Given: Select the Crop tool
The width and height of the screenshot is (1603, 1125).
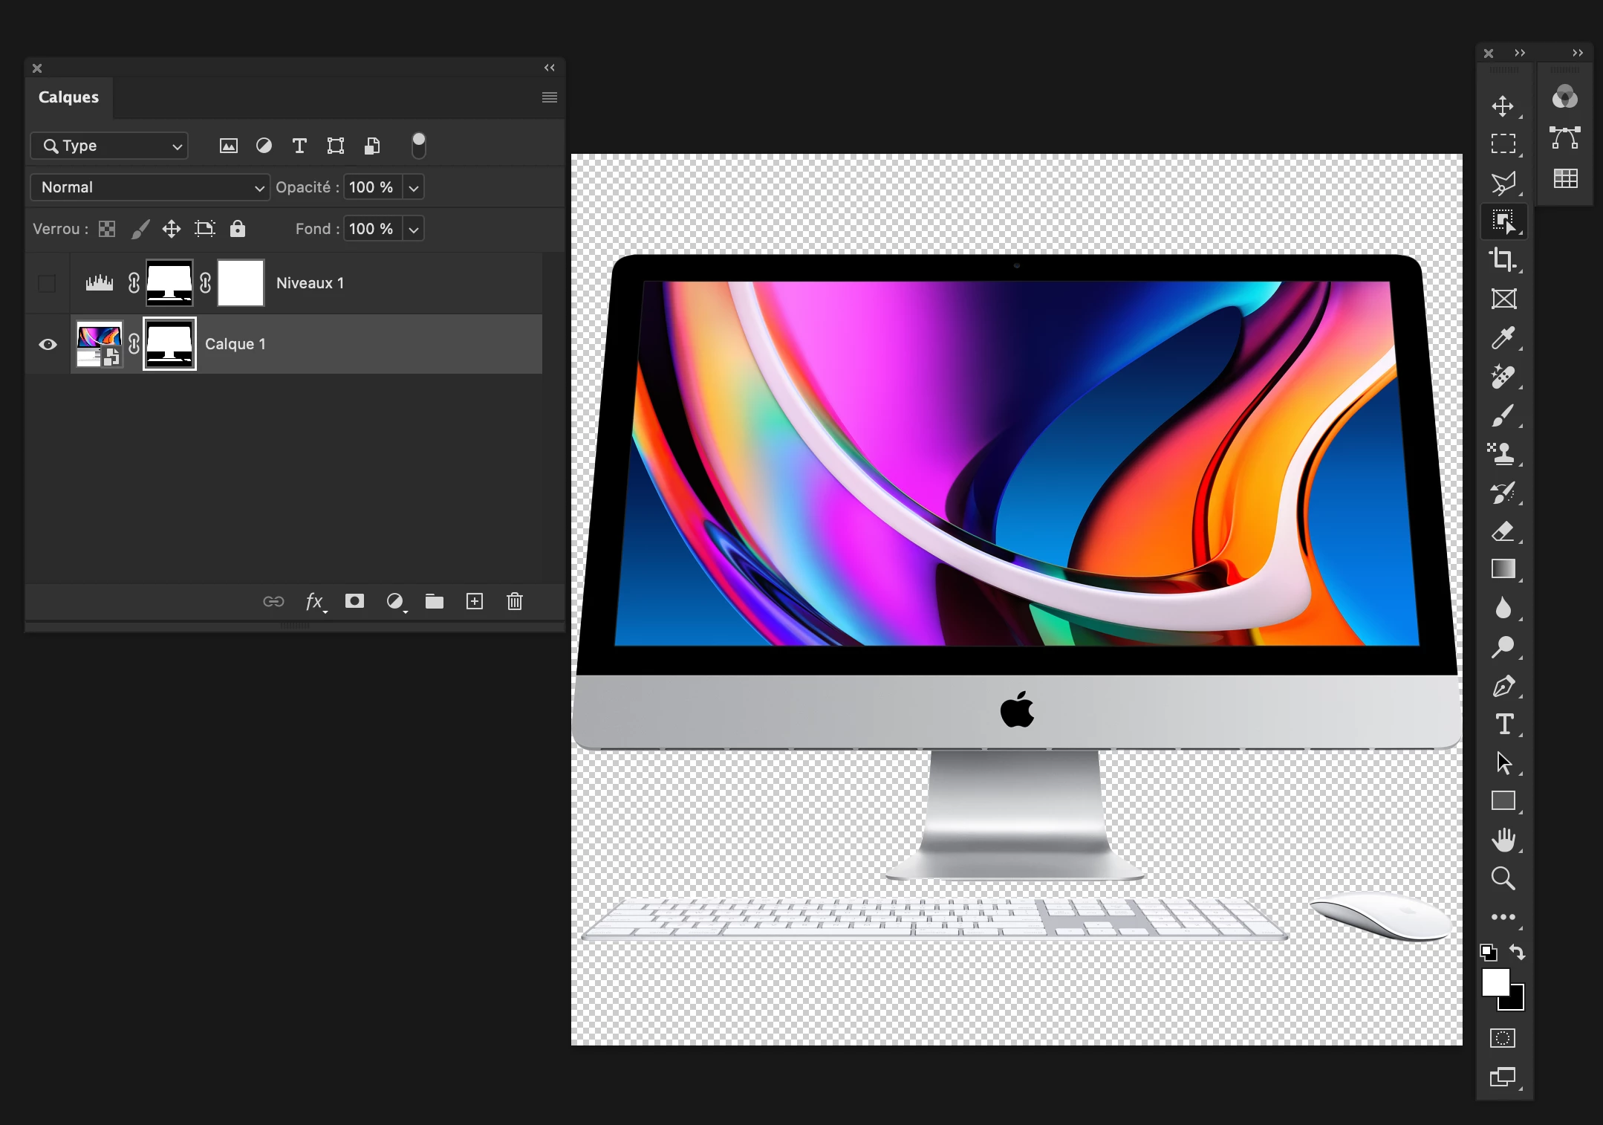Looking at the screenshot, I should pos(1503,259).
